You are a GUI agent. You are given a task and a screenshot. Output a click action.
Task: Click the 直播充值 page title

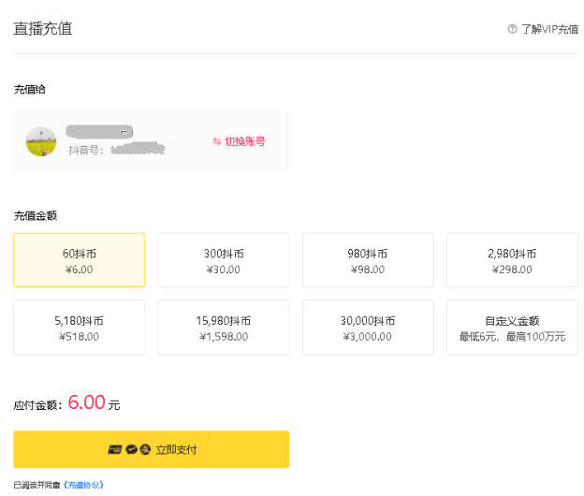(43, 28)
